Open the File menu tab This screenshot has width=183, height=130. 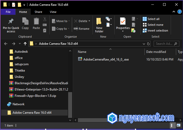pyautogui.click(x=8, y=12)
